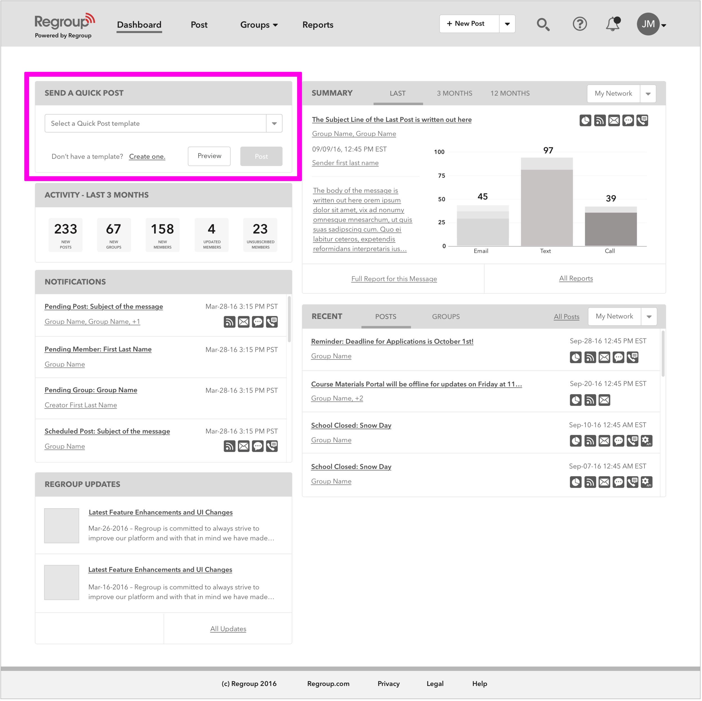
Task: Click email envelope icon on Pending Post notification
Action: point(244,322)
